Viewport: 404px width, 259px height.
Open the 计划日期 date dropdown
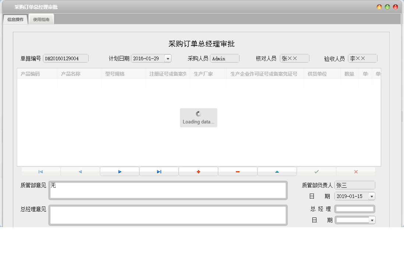pos(167,58)
